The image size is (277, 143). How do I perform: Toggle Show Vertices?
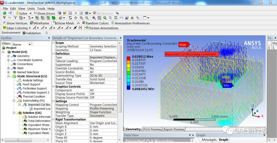pyautogui.click(x=15, y=23)
